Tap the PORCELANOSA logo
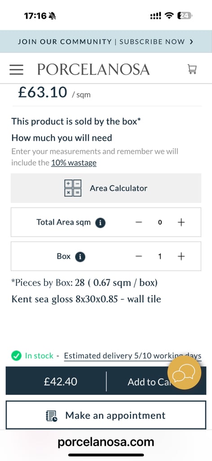 (x=93, y=69)
